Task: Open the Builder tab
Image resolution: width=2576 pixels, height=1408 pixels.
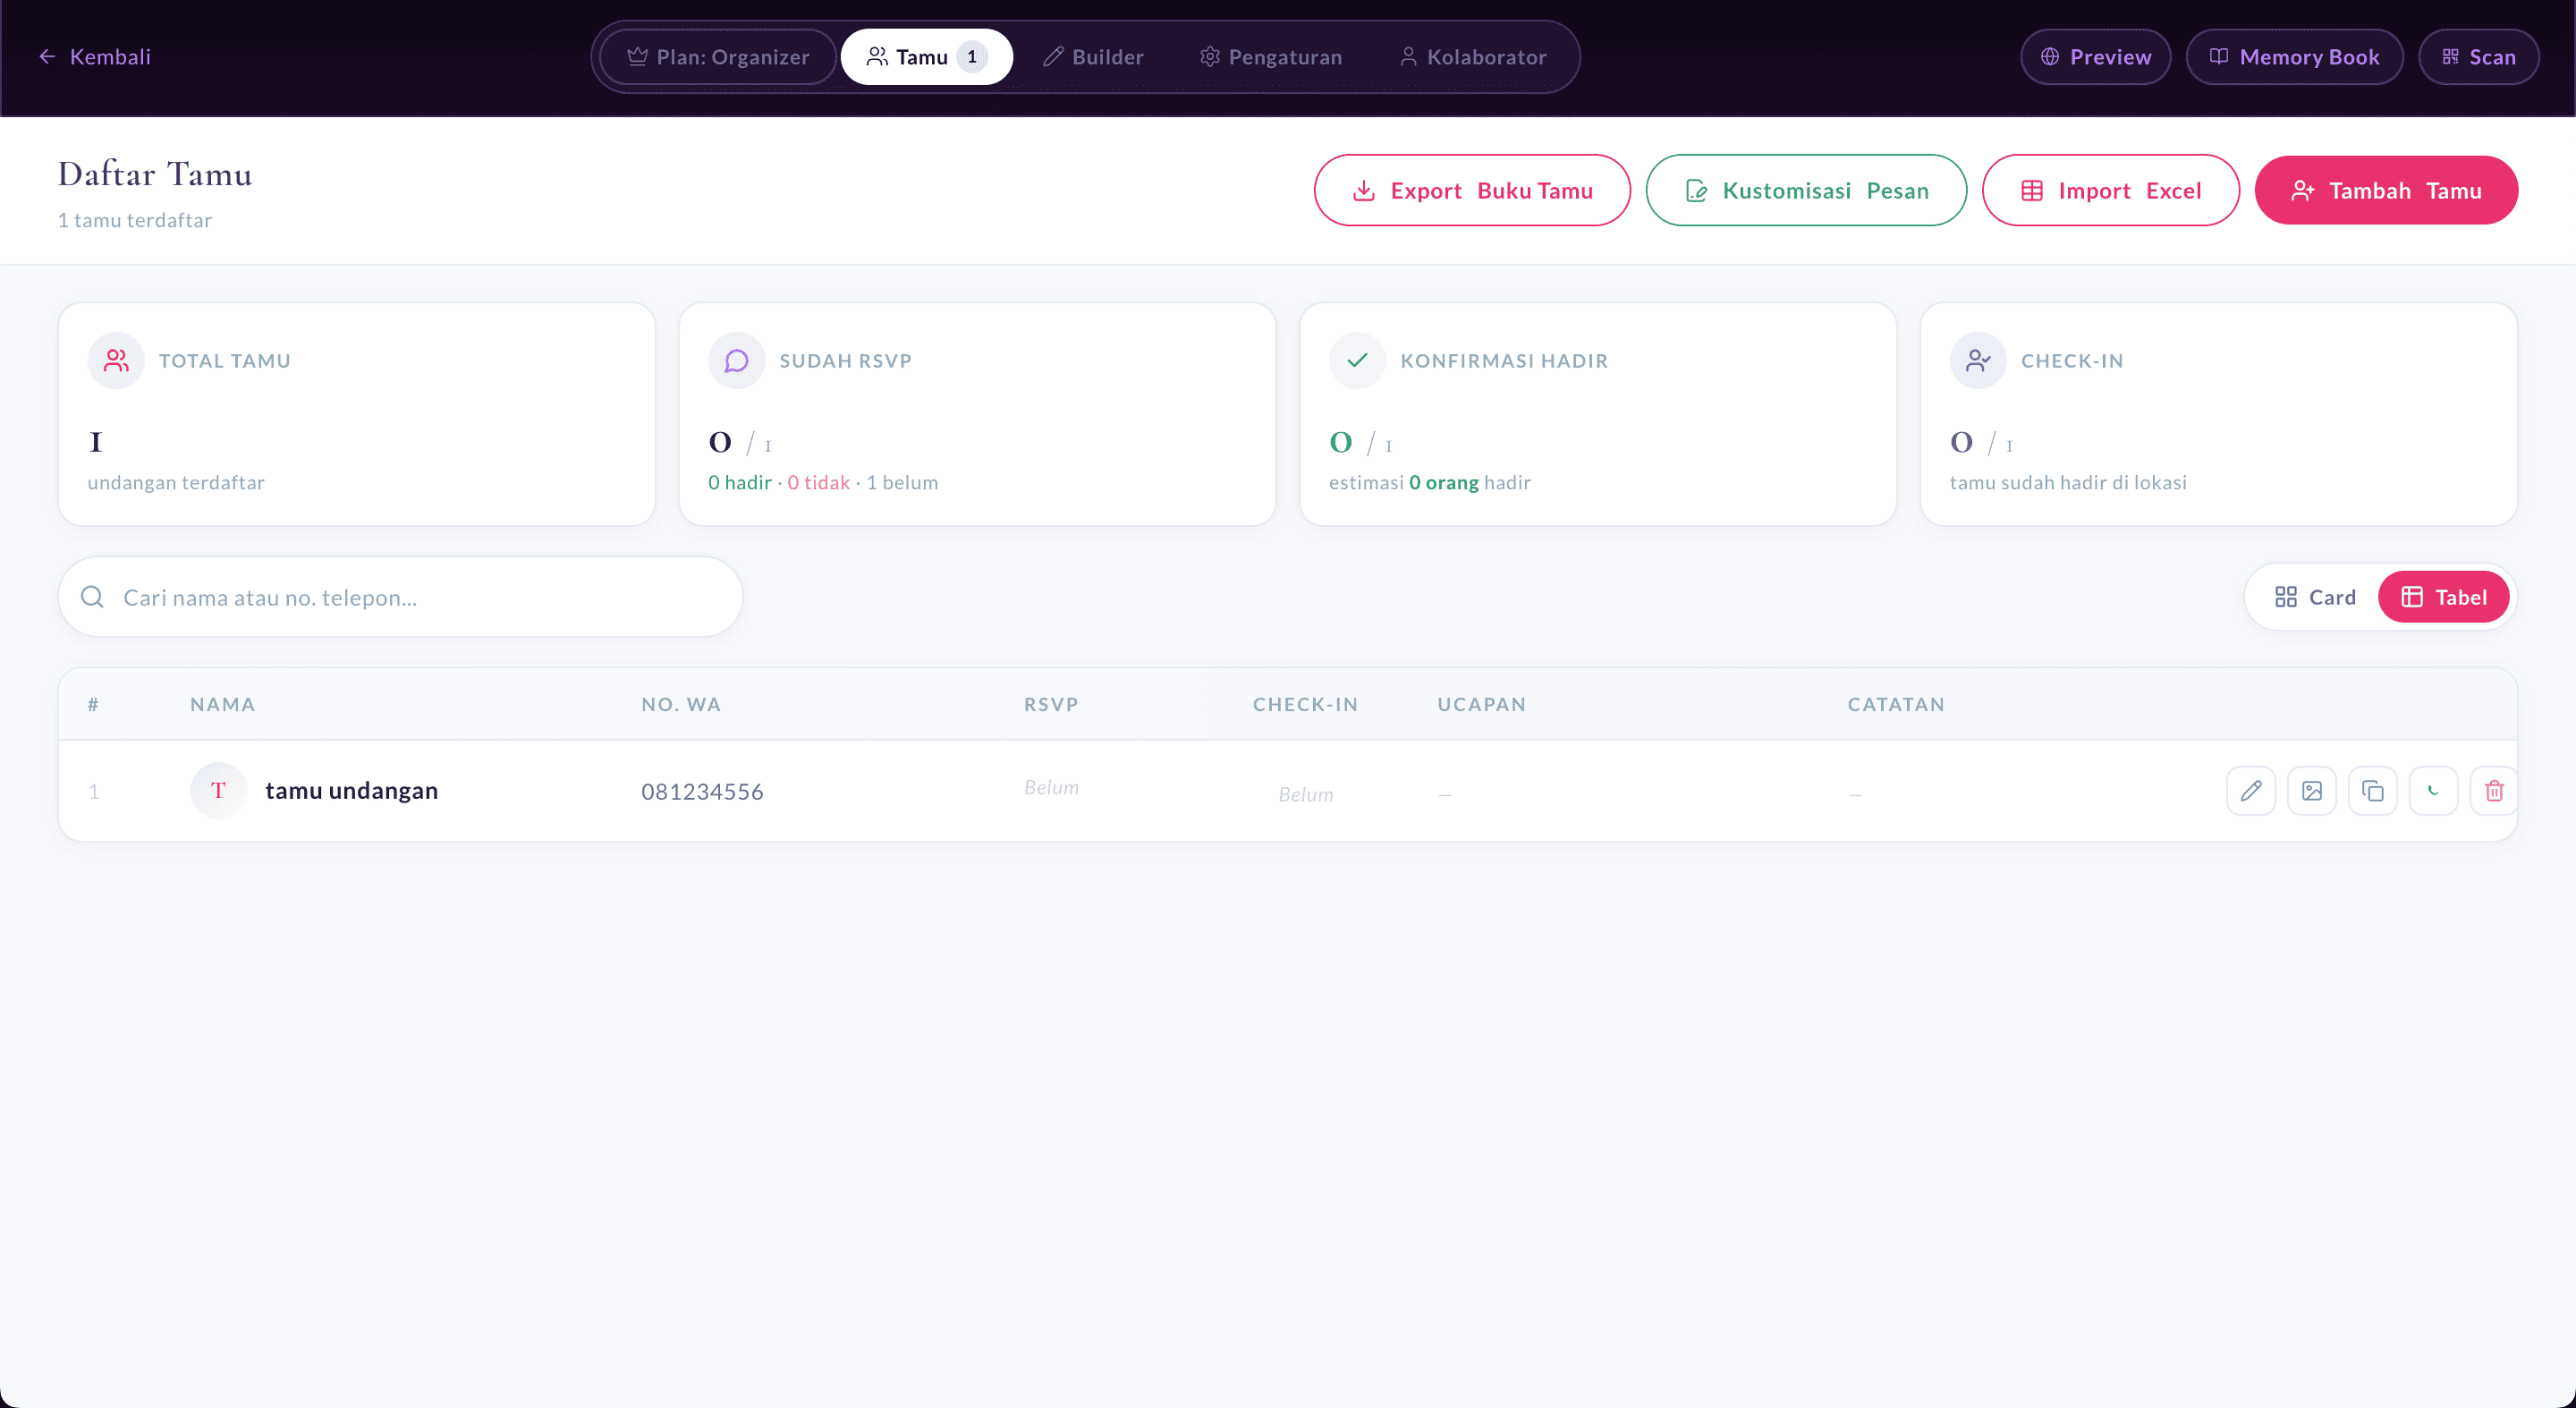Action: point(1093,57)
